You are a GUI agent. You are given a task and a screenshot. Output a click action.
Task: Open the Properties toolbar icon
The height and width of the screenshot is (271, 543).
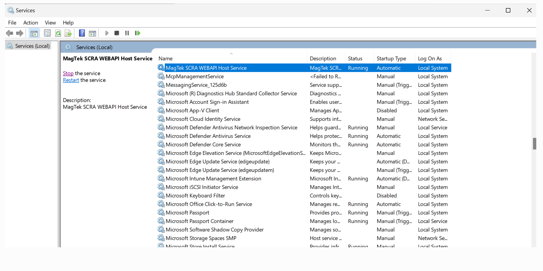(x=47, y=33)
